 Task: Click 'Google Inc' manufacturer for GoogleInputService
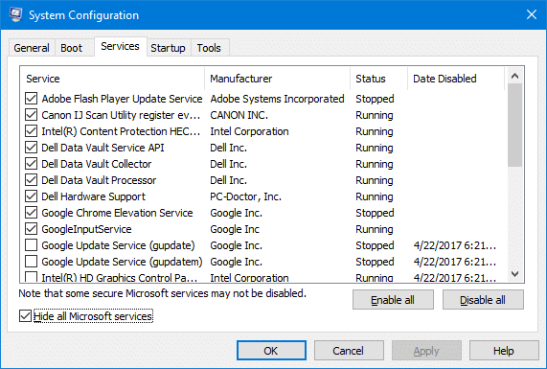click(x=235, y=229)
